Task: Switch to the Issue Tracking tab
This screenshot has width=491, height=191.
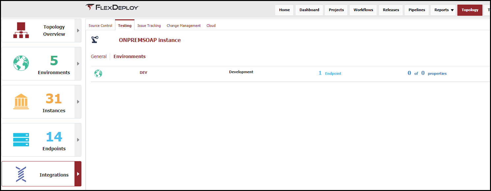Action: [149, 26]
